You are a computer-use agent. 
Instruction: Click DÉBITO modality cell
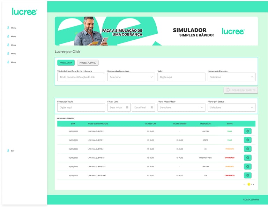click(x=206, y=140)
